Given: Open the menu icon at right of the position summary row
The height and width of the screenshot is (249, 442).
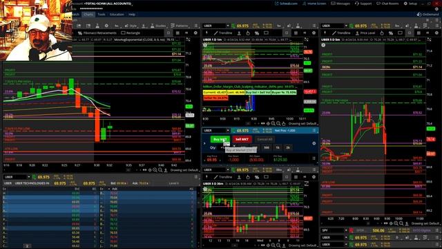Looking at the screenshot, I should (x=314, y=158).
